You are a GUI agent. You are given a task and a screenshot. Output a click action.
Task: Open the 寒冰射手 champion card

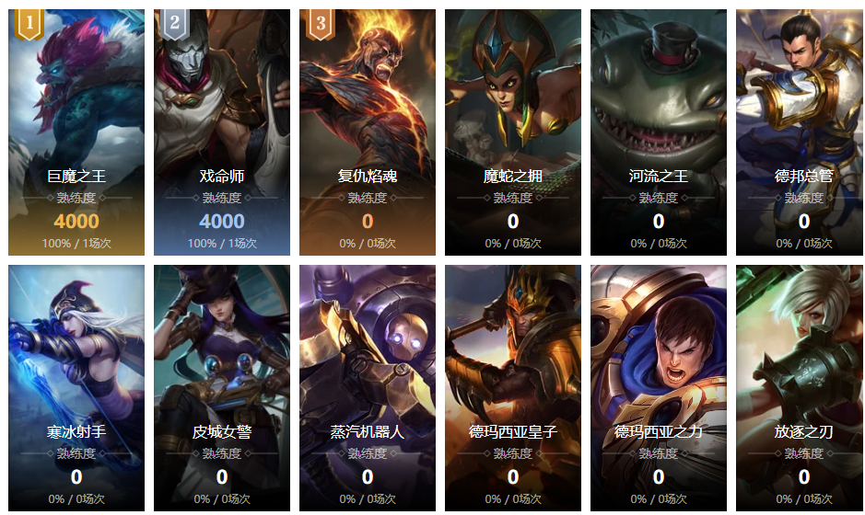click(76, 388)
